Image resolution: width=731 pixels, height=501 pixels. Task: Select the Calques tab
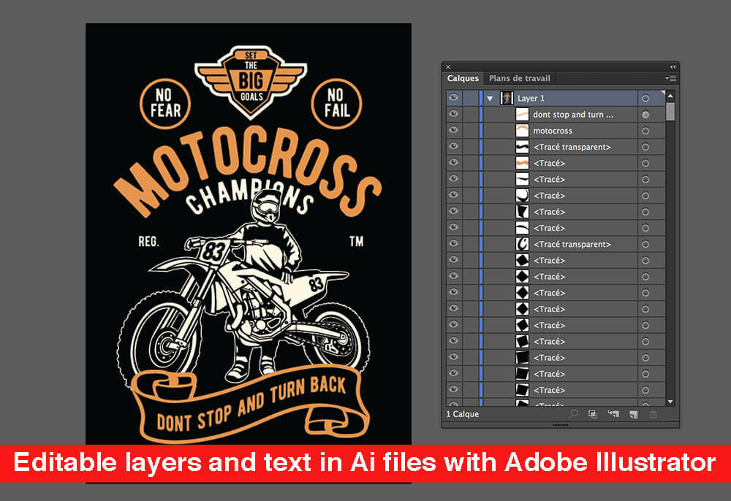(463, 78)
